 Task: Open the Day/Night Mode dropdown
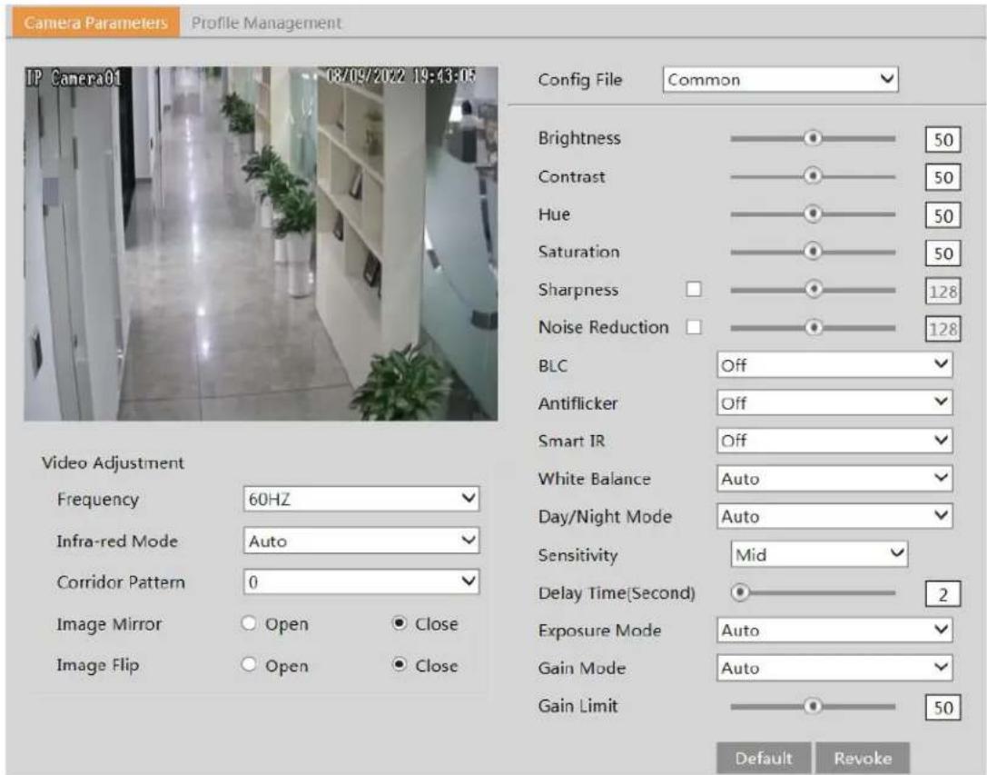(x=834, y=516)
